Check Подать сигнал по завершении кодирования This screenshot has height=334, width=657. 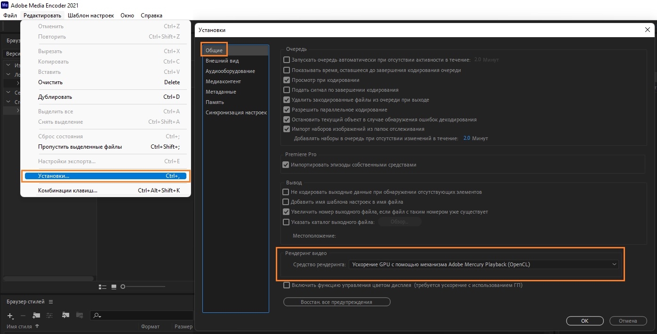coord(286,90)
